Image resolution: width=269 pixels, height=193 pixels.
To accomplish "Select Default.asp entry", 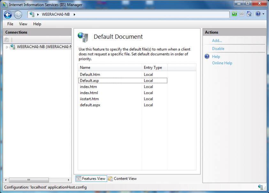I will pyautogui.click(x=123, y=81).
